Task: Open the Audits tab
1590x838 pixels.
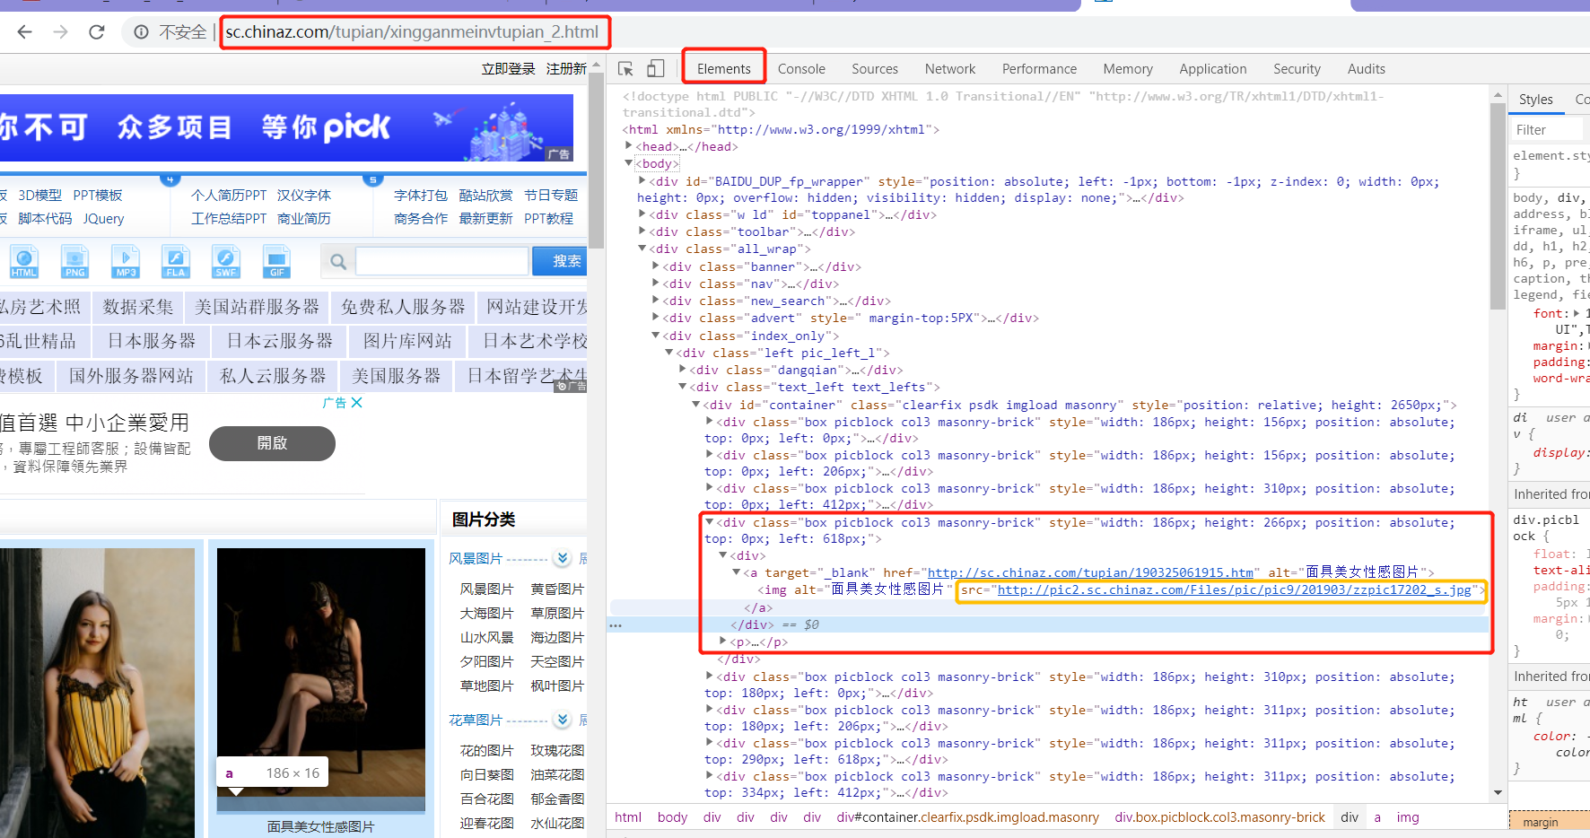Action: 1366,69
